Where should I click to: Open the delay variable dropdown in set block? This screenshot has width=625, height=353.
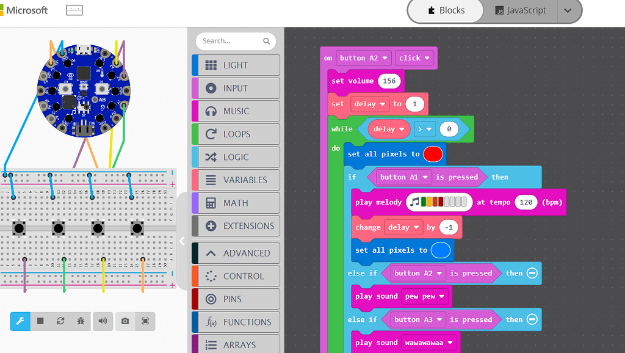point(369,104)
